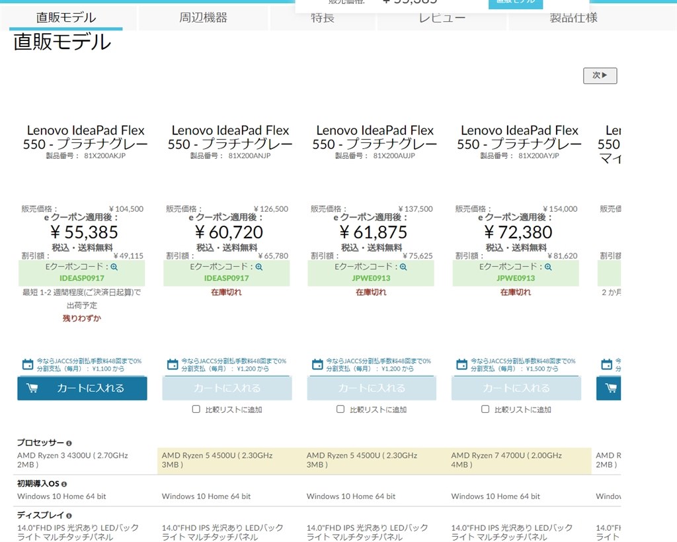677x542 pixels.
Task: Click calendar icon under 81X200ANJP model
Action: click(173, 365)
